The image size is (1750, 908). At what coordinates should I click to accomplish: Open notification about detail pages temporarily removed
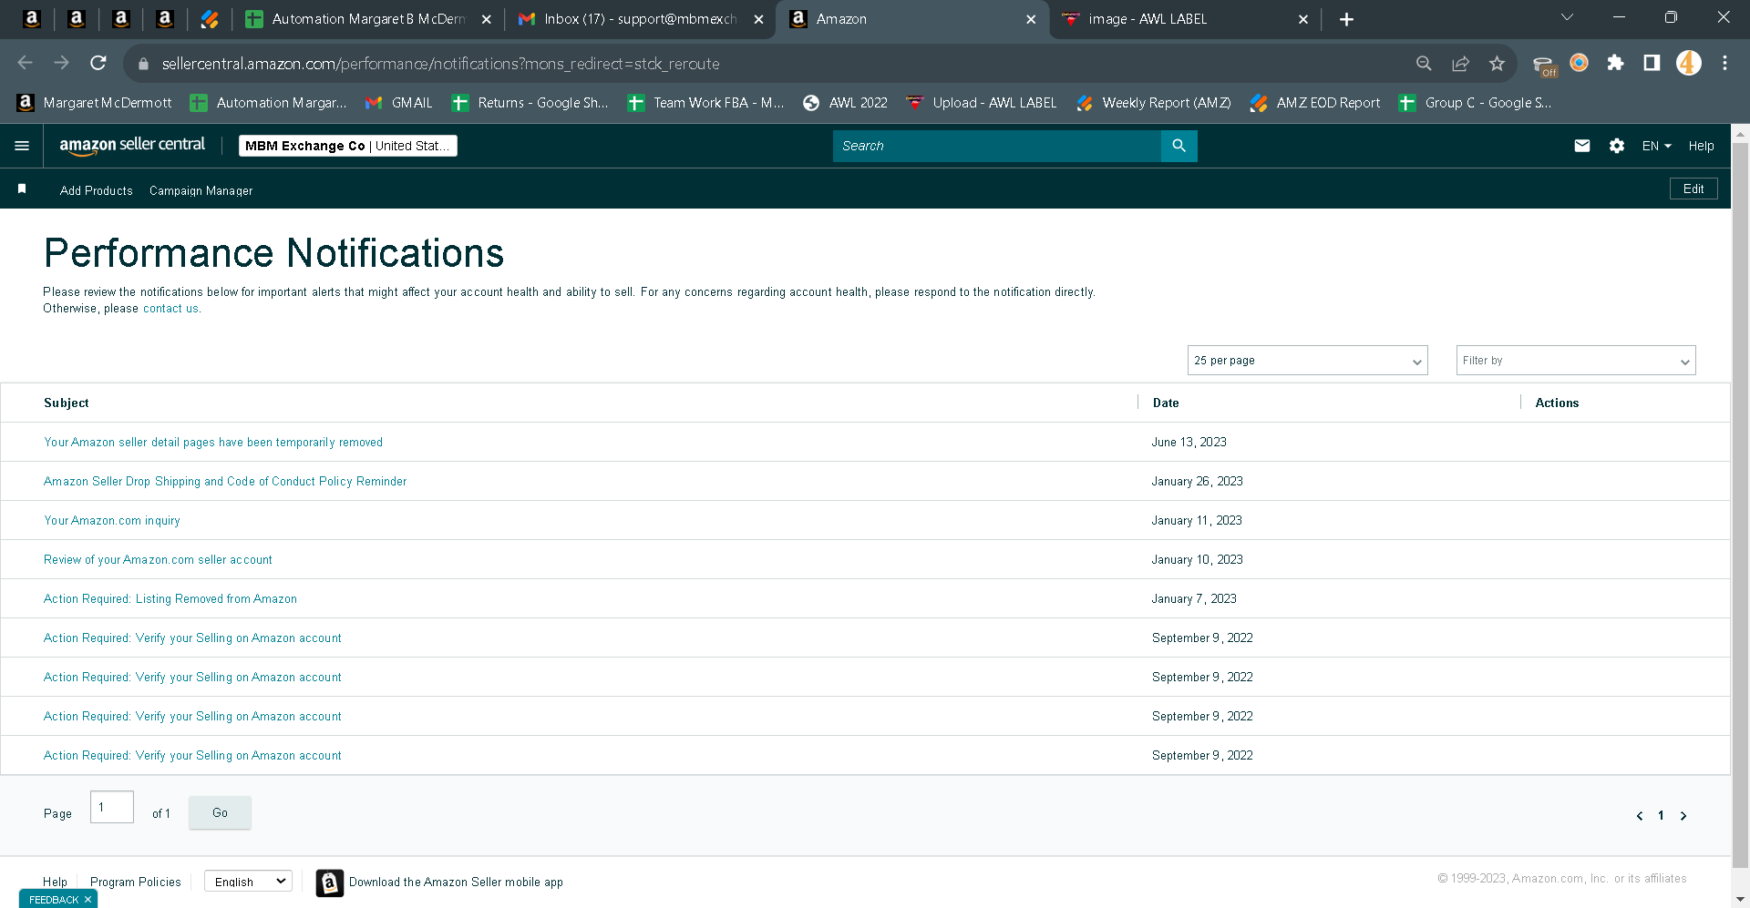tap(213, 443)
